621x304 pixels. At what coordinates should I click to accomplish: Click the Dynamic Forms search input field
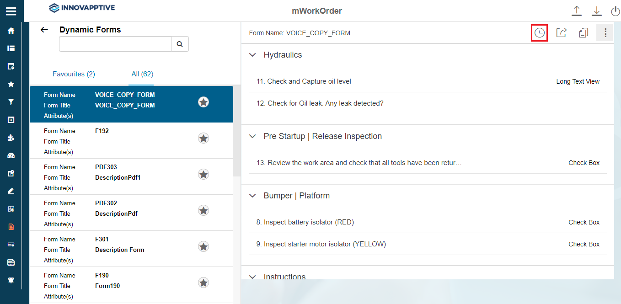click(115, 44)
